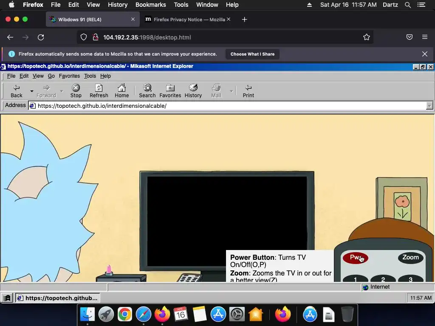The height and width of the screenshot is (326, 435).
Task: Open the History toolbar button
Action: click(193, 91)
